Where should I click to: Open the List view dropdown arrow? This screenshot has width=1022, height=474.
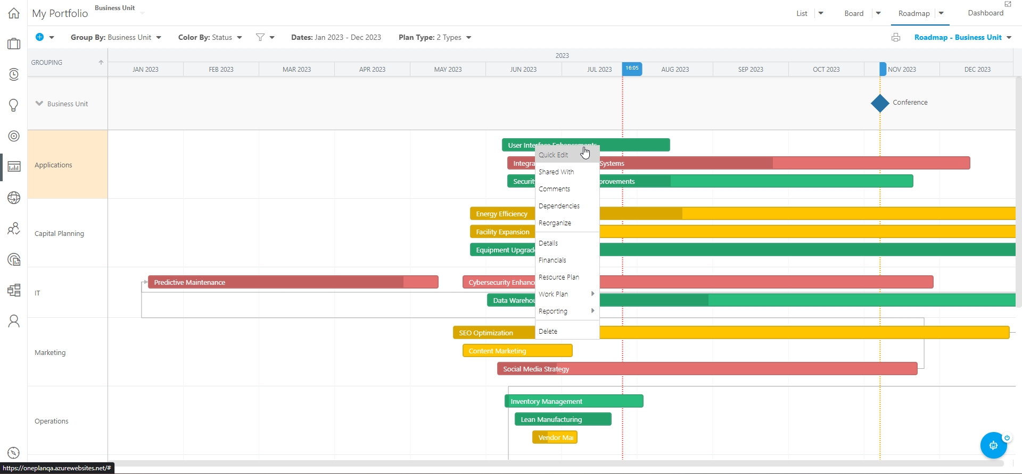821,13
